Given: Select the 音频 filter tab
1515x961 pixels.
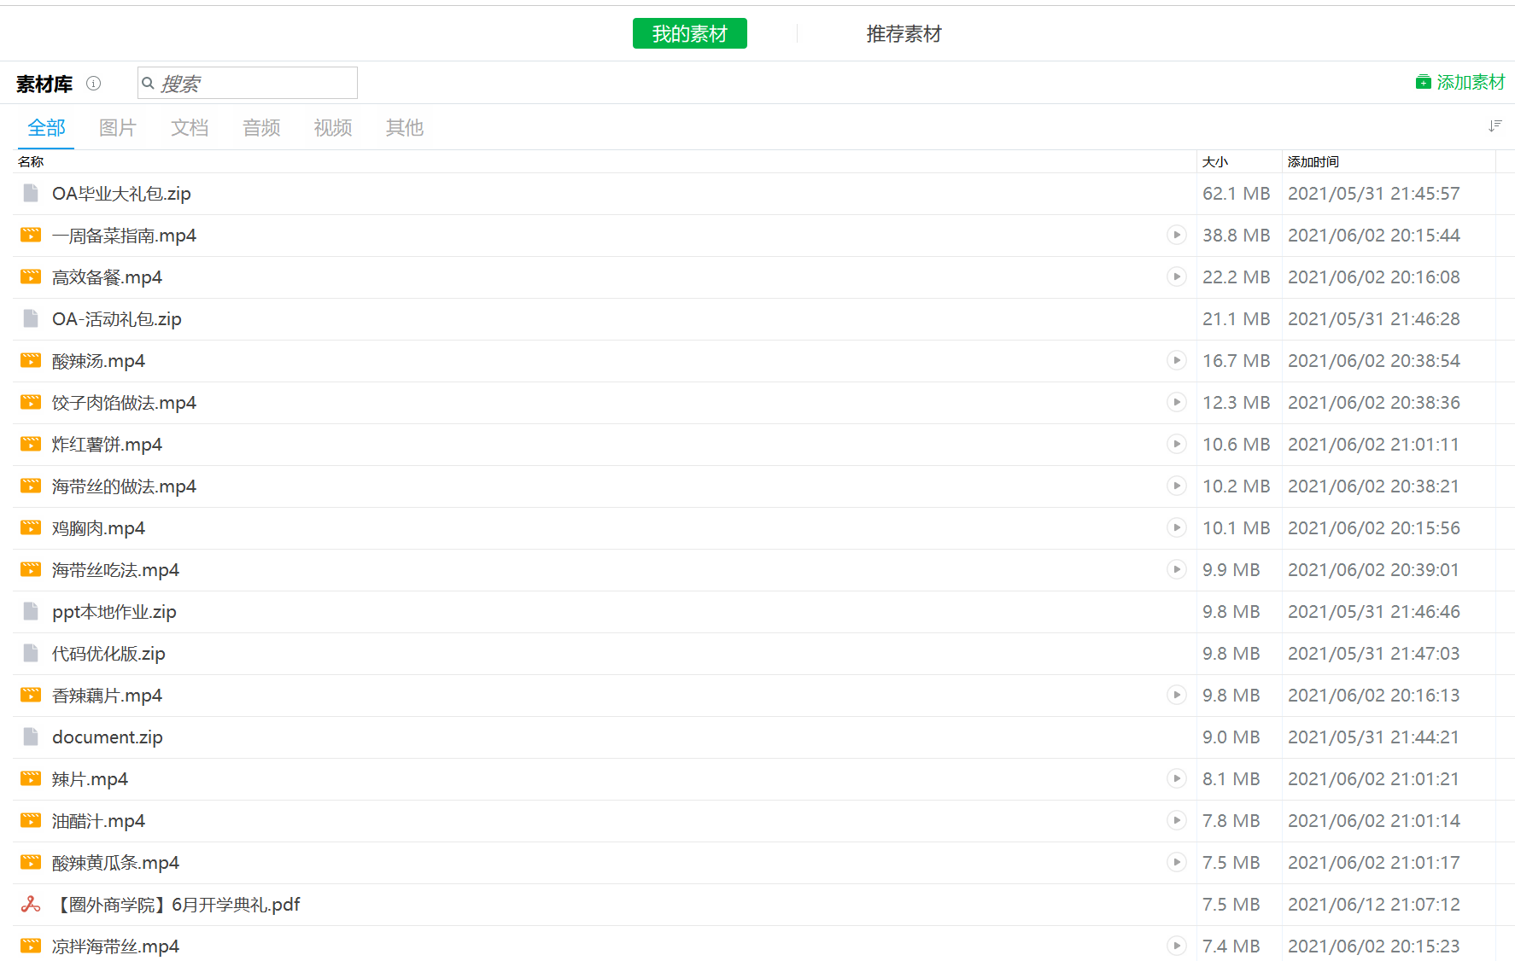Looking at the screenshot, I should click(x=261, y=128).
